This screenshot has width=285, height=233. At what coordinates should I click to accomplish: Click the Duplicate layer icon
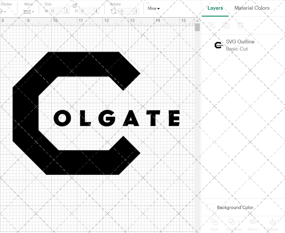pyautogui.click(x=226, y=25)
